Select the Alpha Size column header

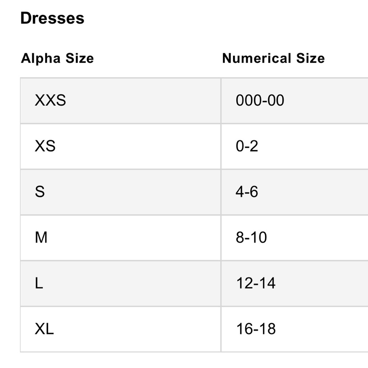pos(57,58)
